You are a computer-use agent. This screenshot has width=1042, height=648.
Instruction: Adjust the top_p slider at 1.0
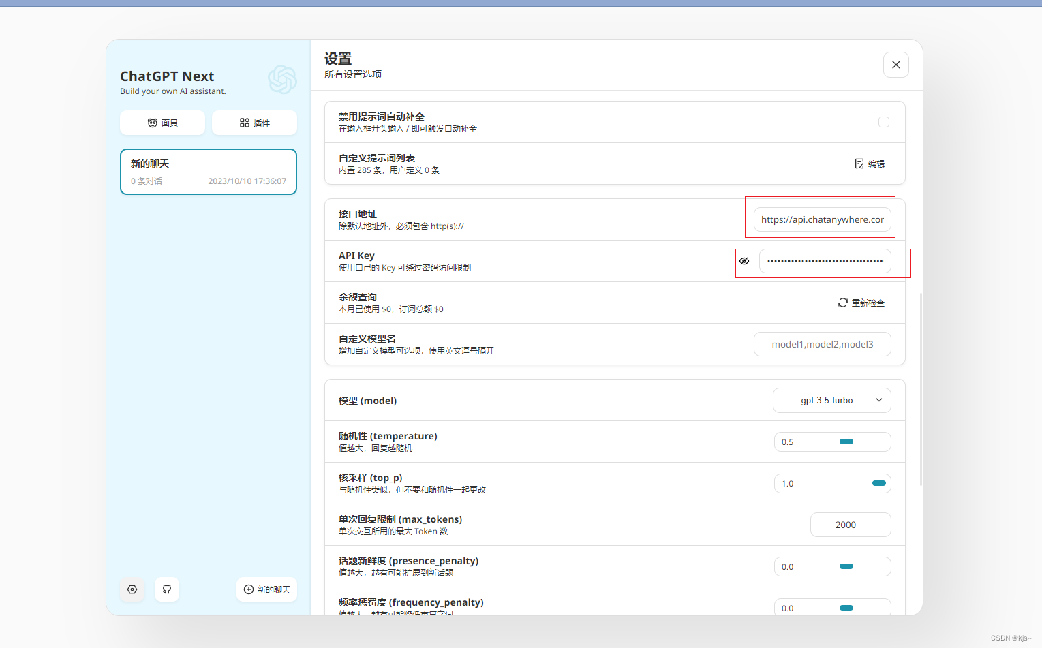click(x=879, y=483)
